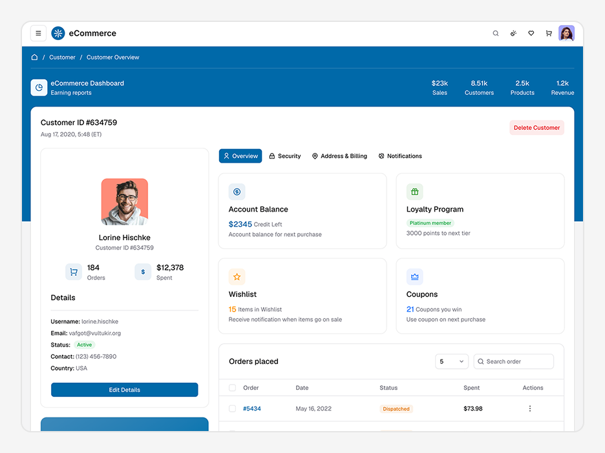The height and width of the screenshot is (453, 605).
Task: Click the $23k Sales stat
Action: point(440,88)
